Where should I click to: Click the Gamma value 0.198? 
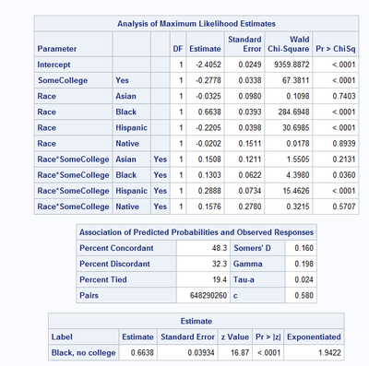[304, 264]
